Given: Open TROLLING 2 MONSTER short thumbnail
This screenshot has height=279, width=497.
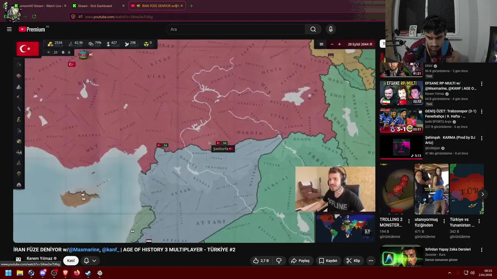Looking at the screenshot, I should pos(397,189).
